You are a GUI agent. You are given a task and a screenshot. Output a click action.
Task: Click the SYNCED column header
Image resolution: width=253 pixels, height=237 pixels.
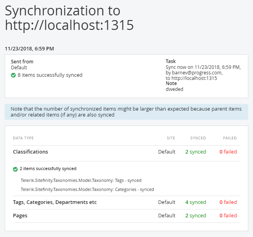pos(198,138)
